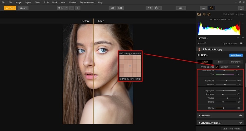Image resolution: width=246 pixels, height=131 pixels.
Task: Open the Image menu
Action: click(x=18, y=2)
